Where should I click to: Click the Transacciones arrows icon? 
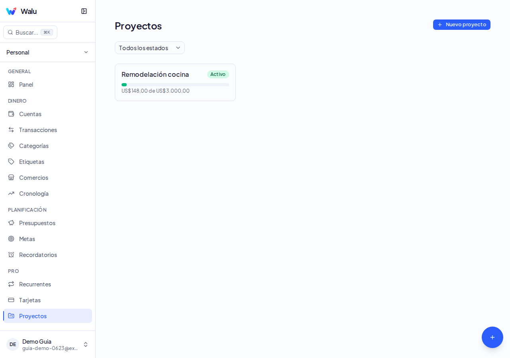pos(11,130)
